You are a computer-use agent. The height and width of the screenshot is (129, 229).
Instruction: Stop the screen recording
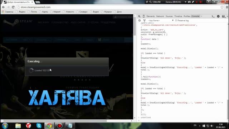coord(200,2)
